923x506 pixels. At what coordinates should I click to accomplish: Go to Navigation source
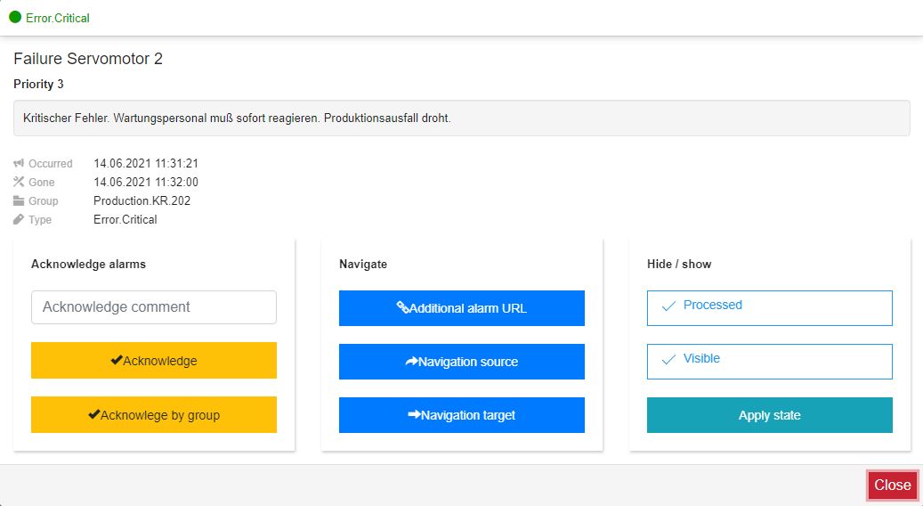click(461, 362)
